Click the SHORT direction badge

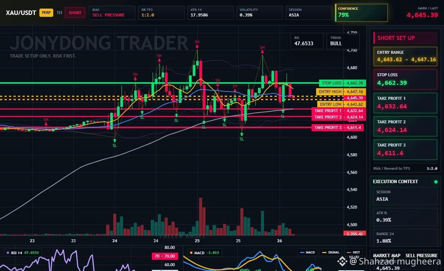tap(75, 13)
